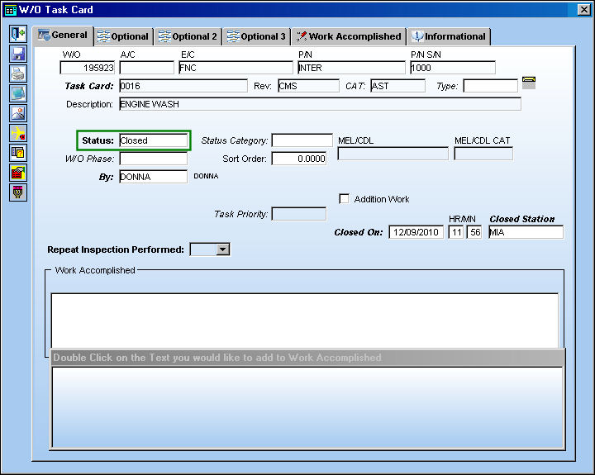
Task: Click the Status field showing Closed
Action: 154,140
